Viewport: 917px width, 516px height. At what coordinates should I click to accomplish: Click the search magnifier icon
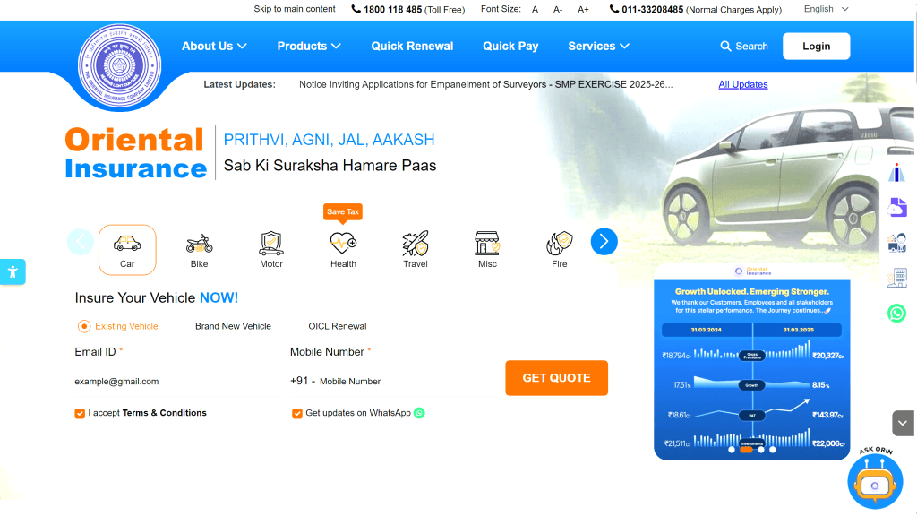[725, 47]
